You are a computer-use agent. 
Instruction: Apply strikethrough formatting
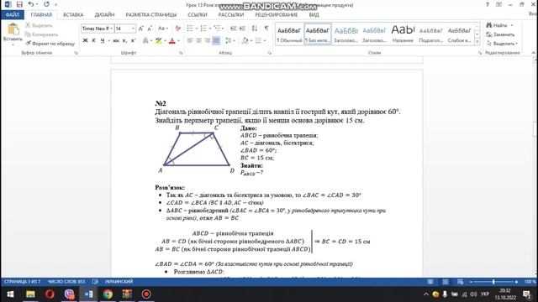tap(116, 41)
